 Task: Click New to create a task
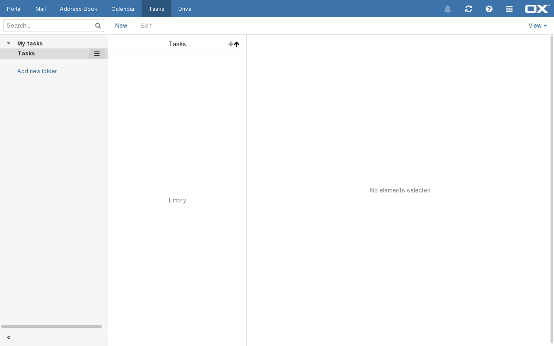(121, 26)
